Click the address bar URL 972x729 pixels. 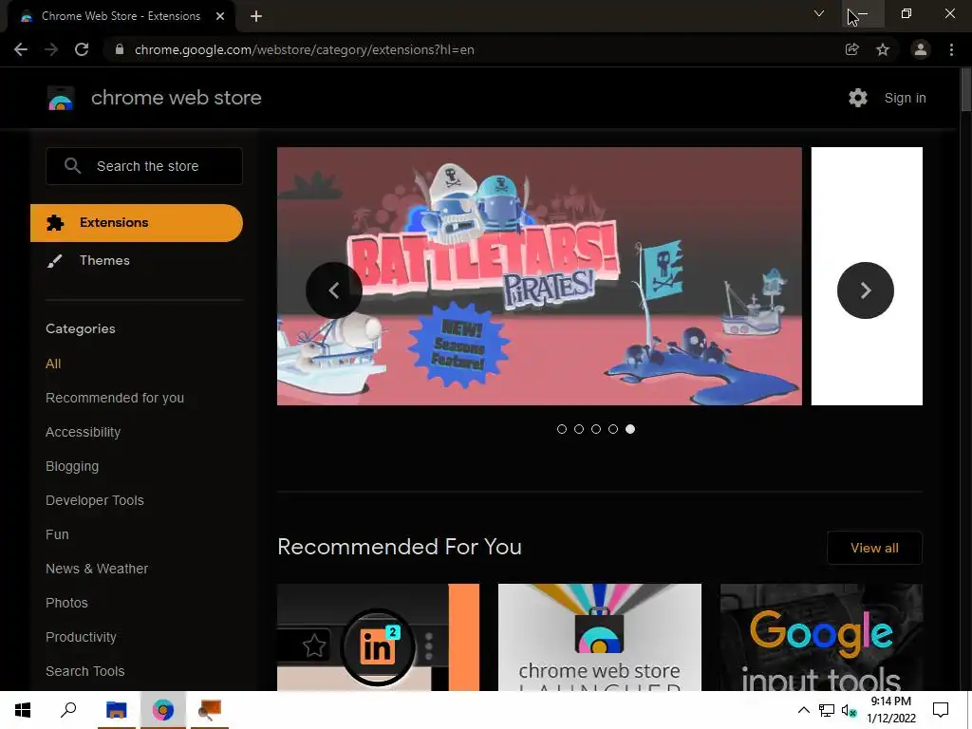click(305, 49)
